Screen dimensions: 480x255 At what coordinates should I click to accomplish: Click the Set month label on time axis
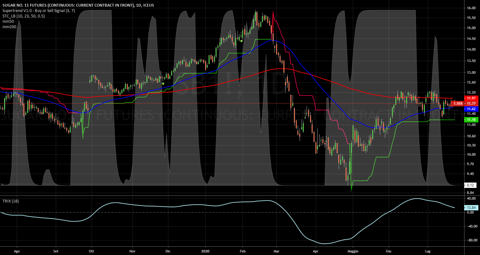point(56,251)
